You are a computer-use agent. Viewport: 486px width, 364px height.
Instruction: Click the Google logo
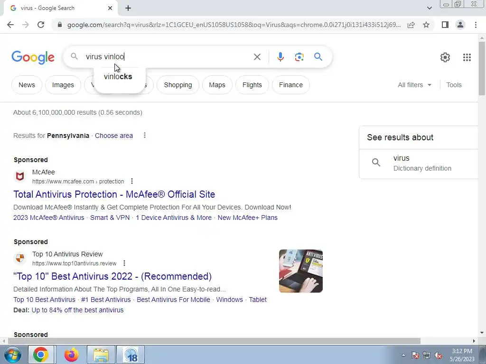click(x=33, y=57)
